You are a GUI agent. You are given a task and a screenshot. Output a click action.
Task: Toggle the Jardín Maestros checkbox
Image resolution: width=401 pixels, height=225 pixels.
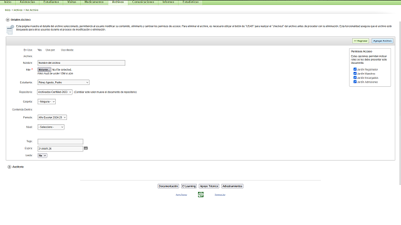[355, 74]
